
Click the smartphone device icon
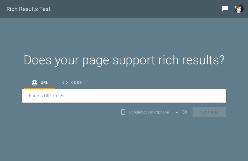click(x=123, y=112)
